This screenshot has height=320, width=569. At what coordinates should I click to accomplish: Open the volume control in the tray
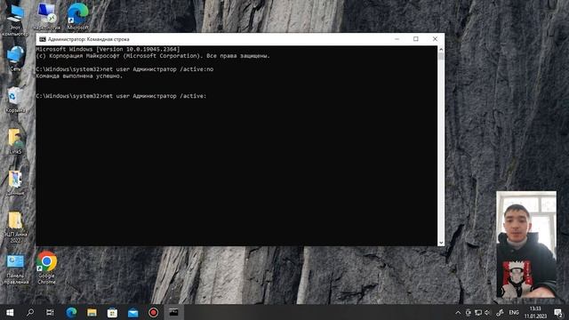pos(487,312)
